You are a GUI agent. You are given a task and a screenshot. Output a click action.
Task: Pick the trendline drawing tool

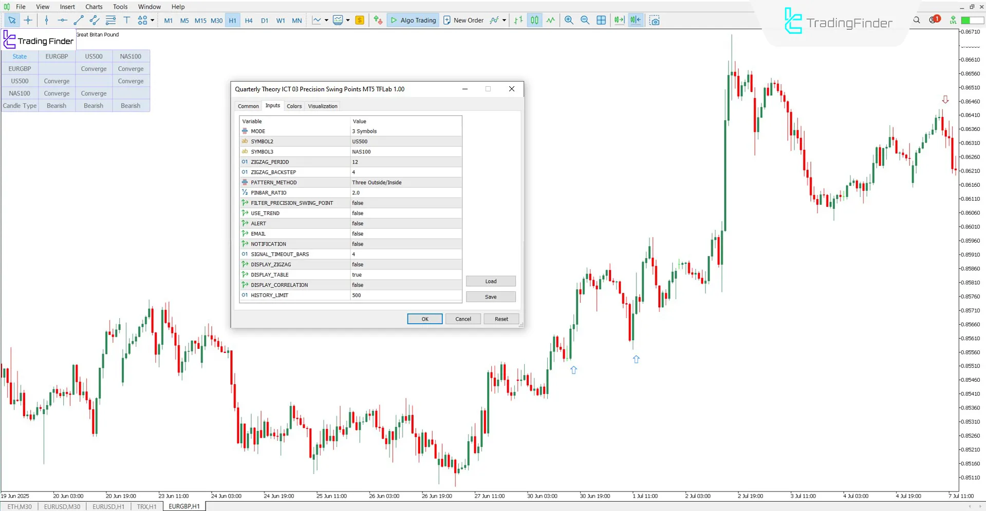(78, 20)
